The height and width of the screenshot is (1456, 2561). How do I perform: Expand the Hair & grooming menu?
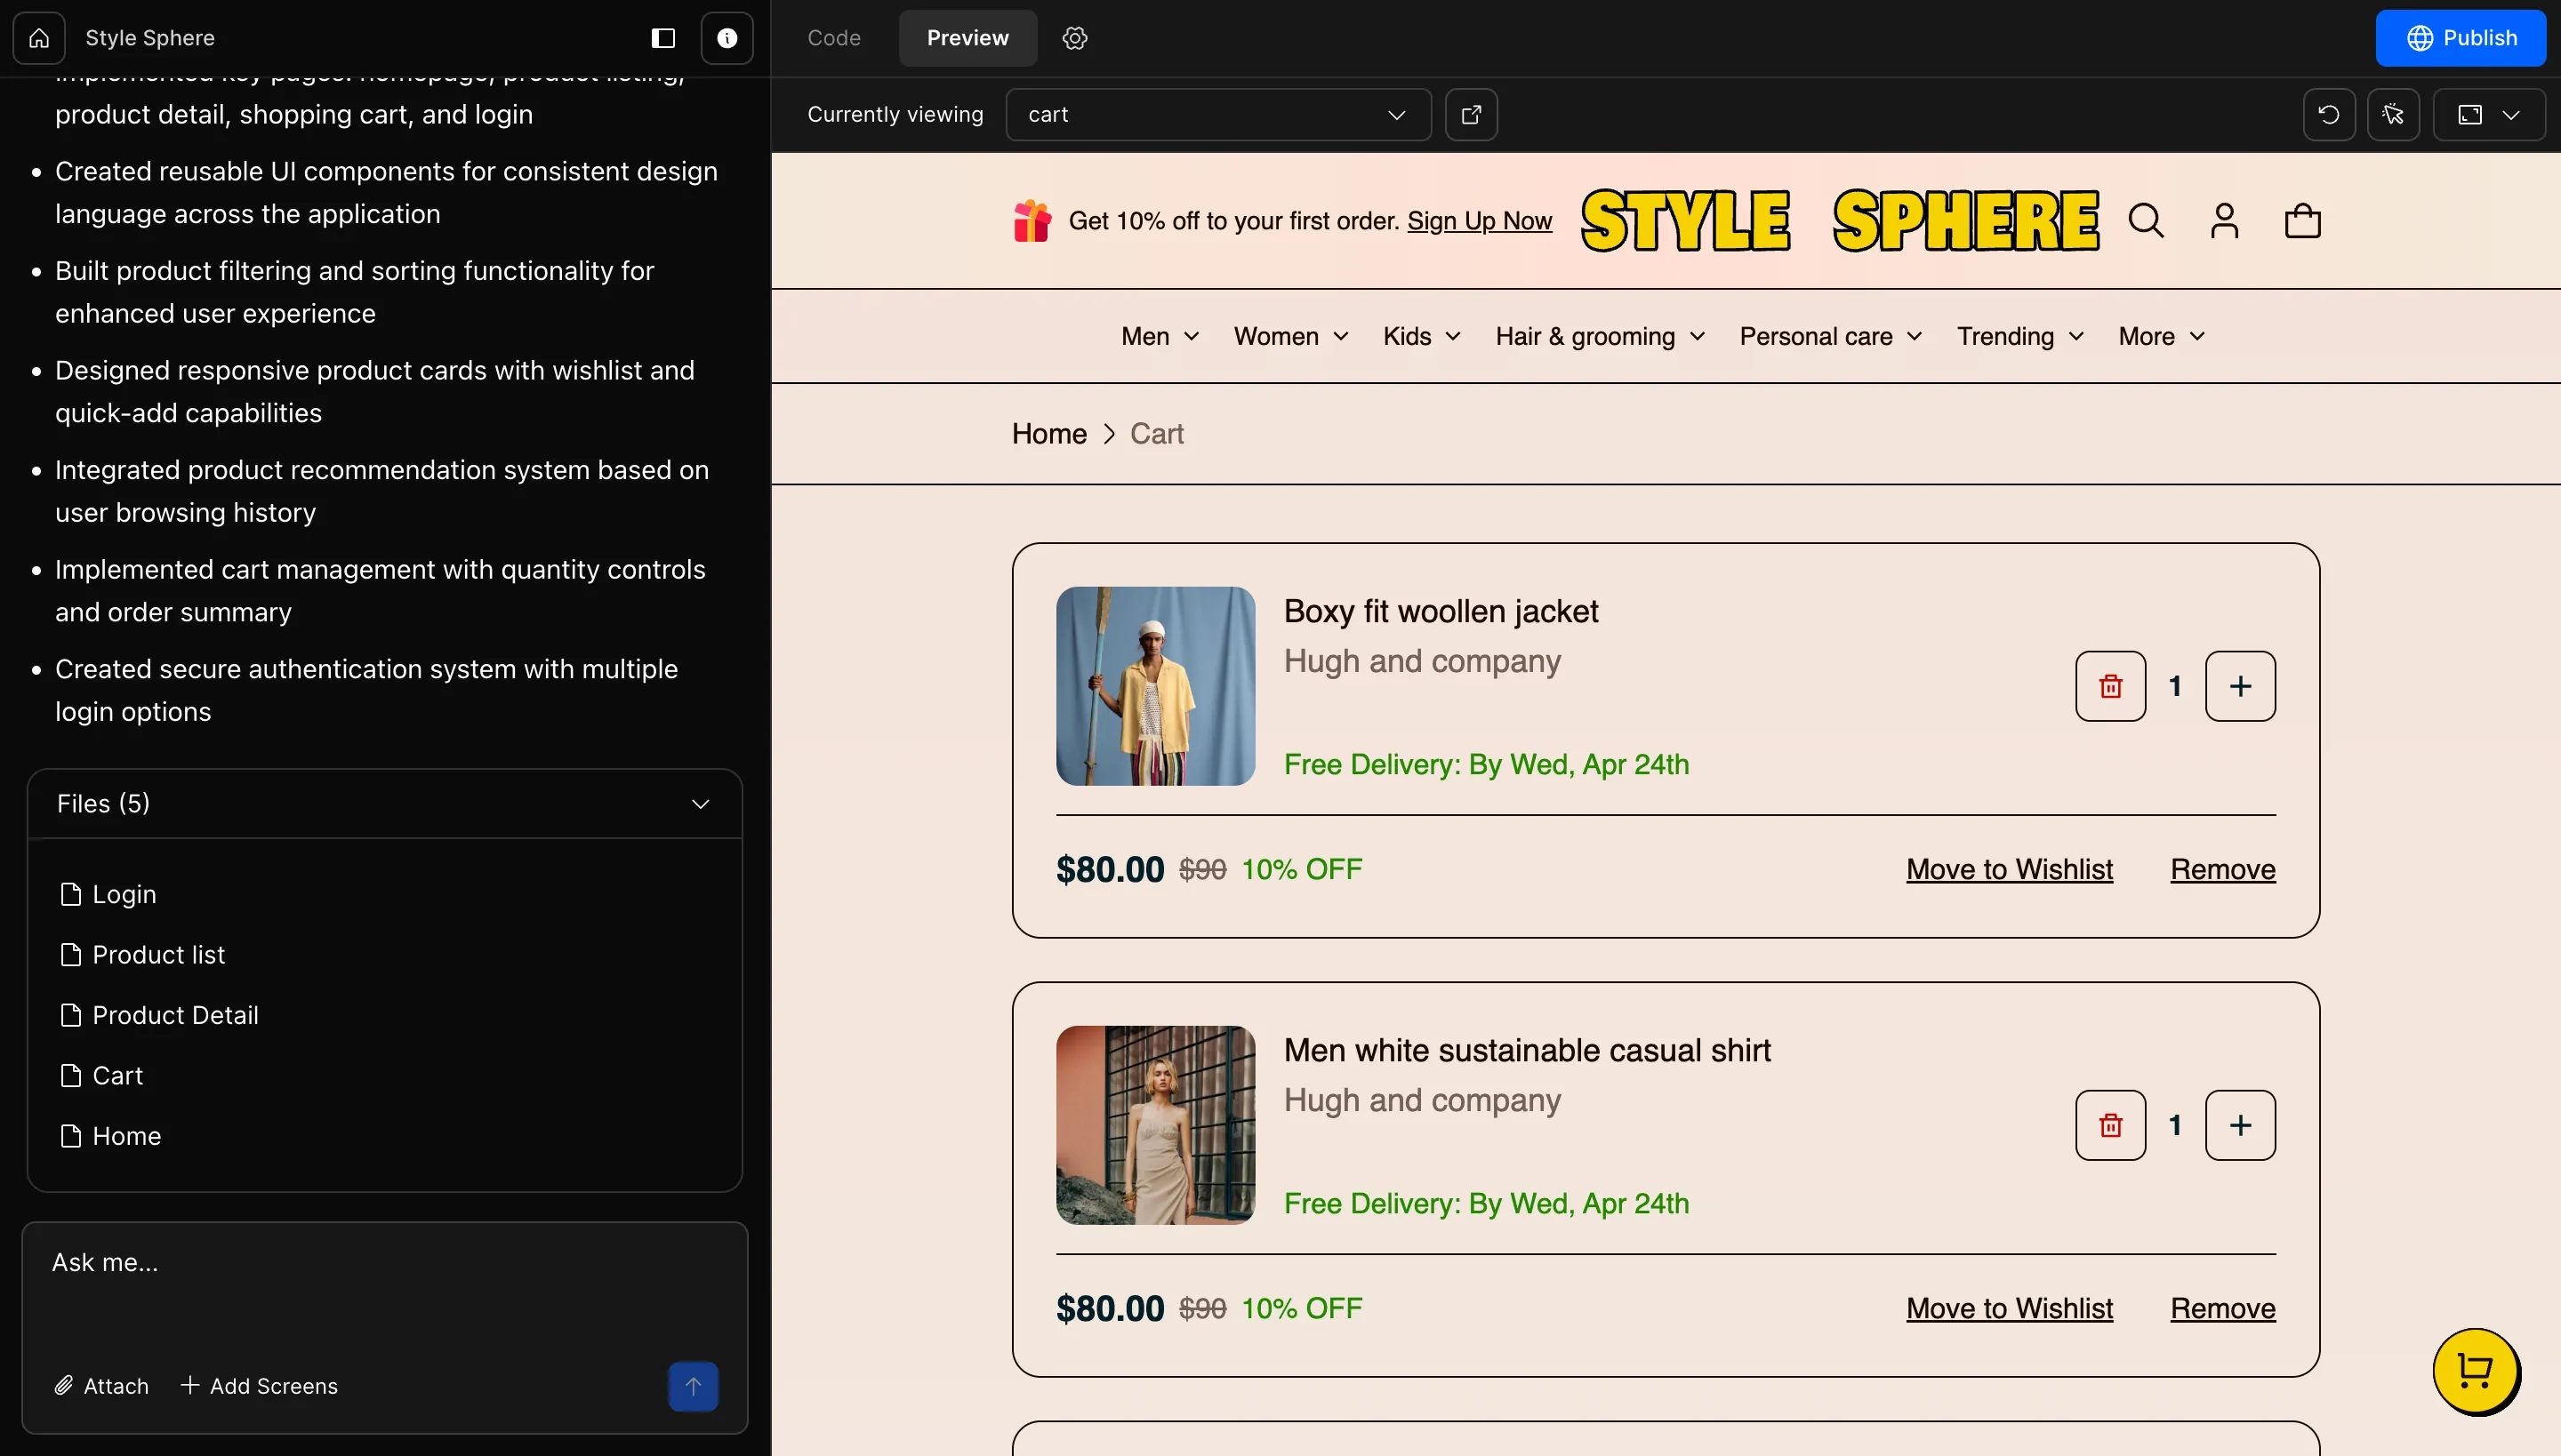click(1601, 336)
